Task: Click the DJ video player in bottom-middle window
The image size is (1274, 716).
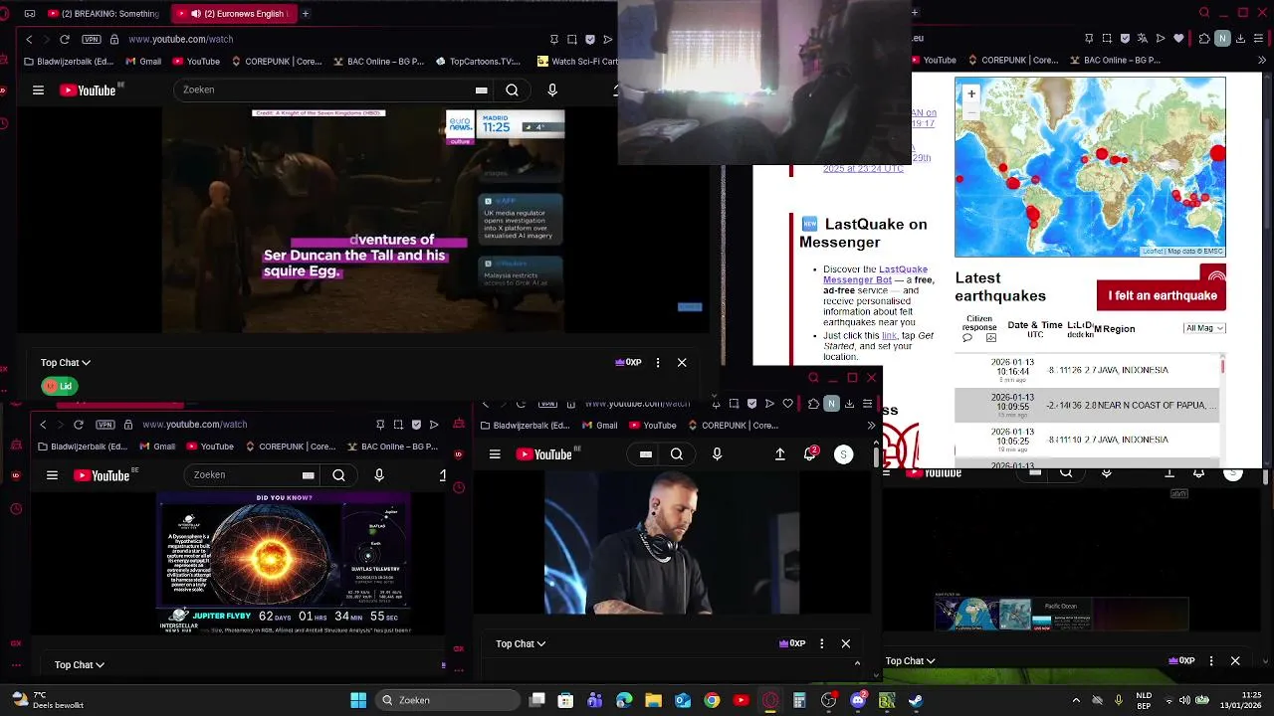Action: [x=672, y=542]
